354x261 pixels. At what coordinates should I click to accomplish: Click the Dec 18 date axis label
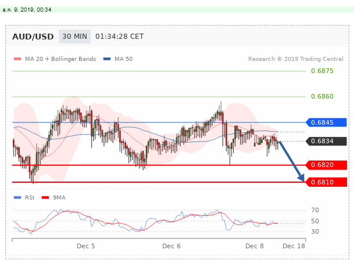[x=294, y=246]
